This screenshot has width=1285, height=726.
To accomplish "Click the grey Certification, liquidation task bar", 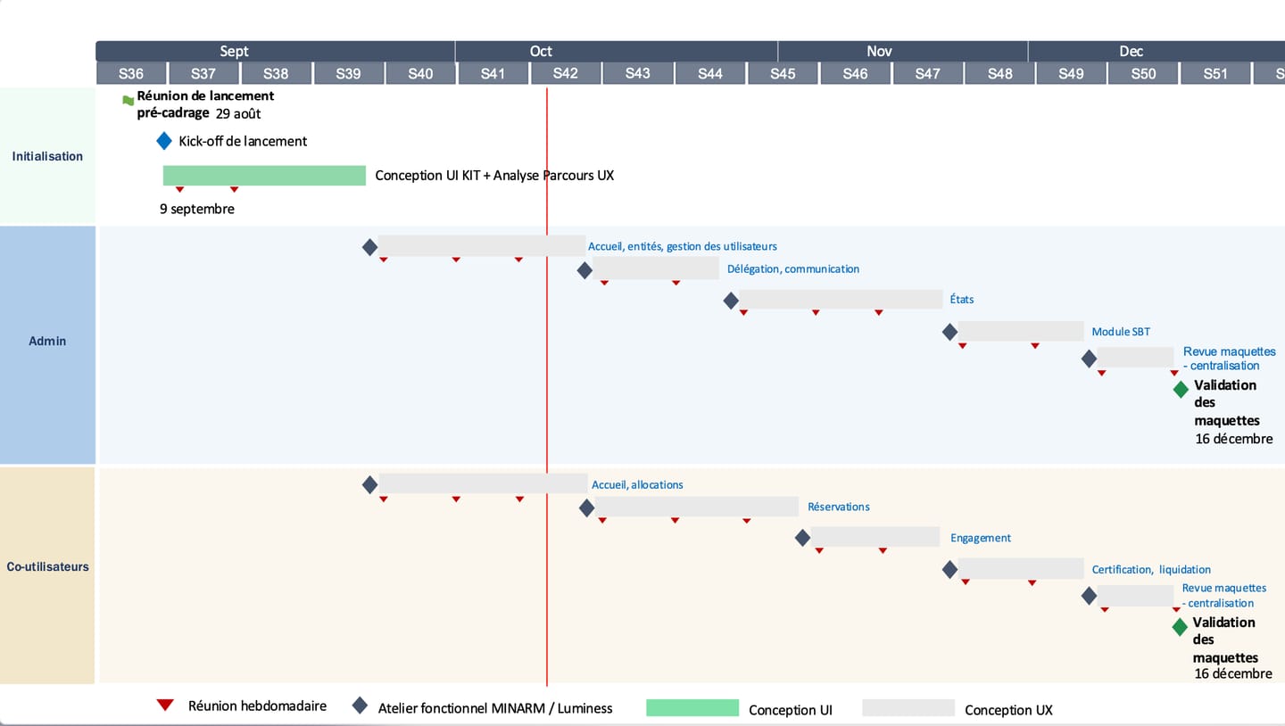I will tap(1021, 568).
